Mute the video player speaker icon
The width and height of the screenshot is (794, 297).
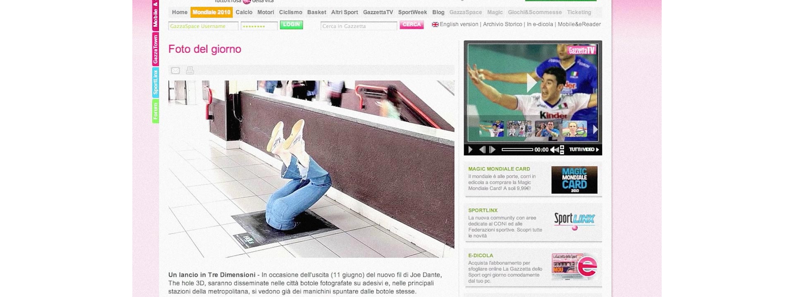click(x=554, y=150)
